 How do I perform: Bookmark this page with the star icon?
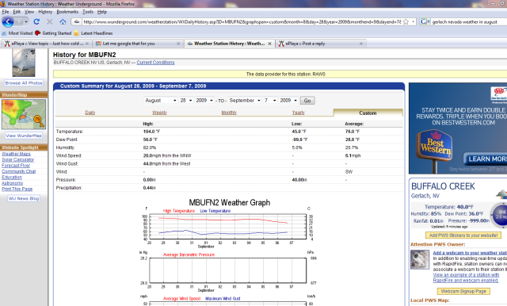pyautogui.click(x=406, y=21)
